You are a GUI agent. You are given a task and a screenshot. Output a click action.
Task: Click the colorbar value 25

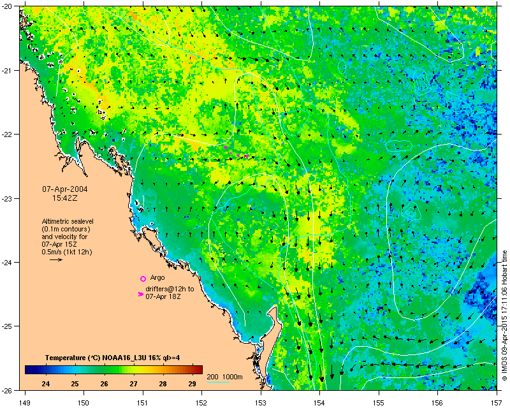point(75,384)
